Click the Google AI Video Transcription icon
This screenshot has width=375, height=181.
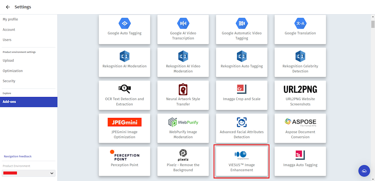point(183,23)
